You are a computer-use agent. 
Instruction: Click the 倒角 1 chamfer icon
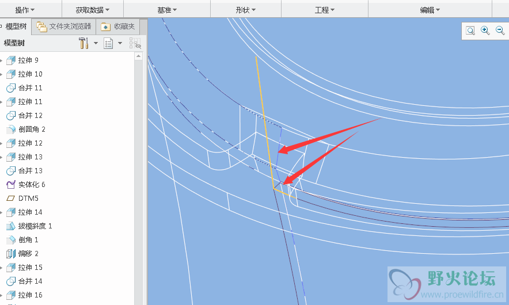point(11,240)
